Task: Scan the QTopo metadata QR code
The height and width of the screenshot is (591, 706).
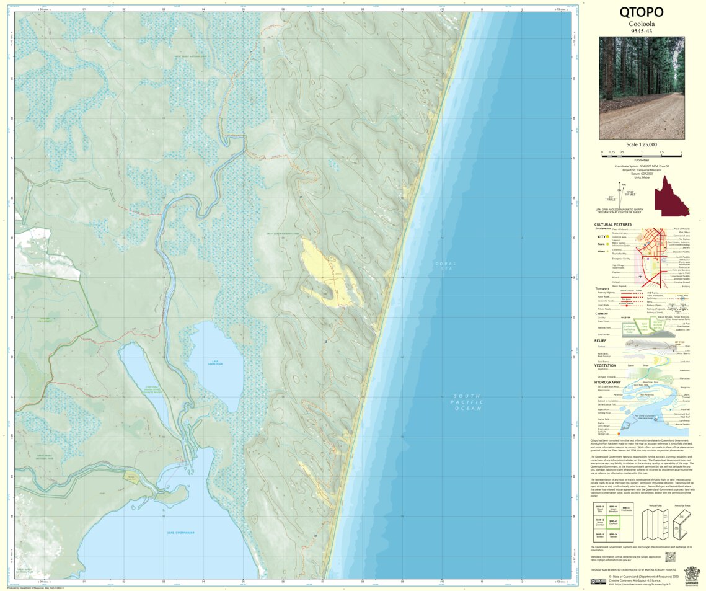Action: 671,557
